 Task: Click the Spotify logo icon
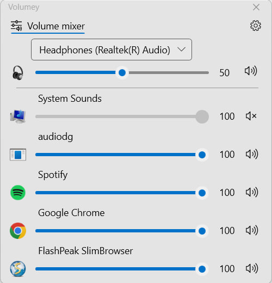[x=18, y=193]
